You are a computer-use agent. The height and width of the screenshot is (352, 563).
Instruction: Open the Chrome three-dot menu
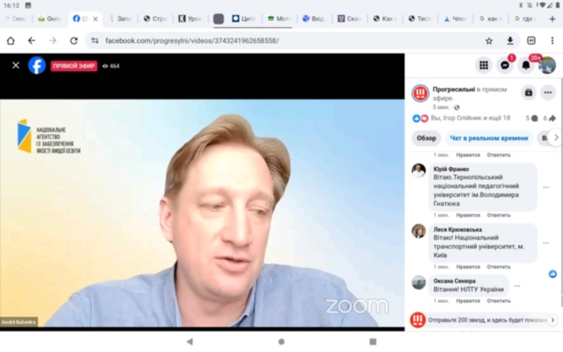pos(553,40)
